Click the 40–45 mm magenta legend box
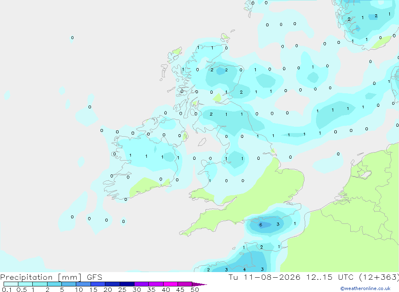The image size is (399, 292). pos(170,284)
